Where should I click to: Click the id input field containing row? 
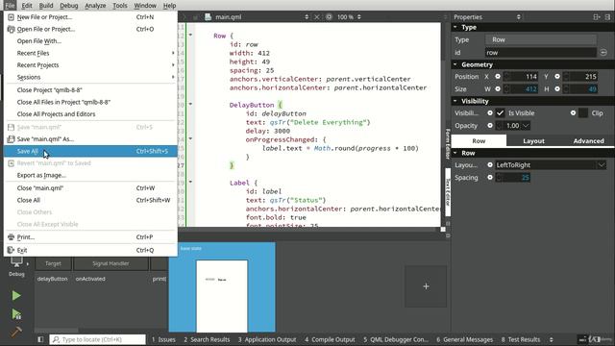(541, 53)
